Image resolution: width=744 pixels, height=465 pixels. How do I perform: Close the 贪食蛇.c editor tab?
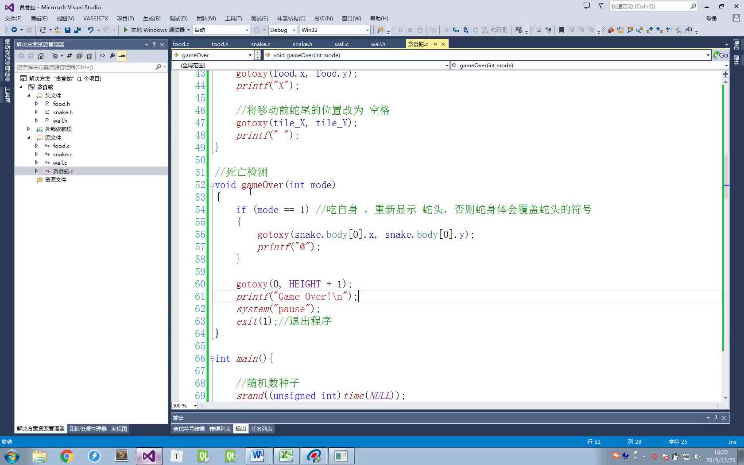tap(443, 44)
